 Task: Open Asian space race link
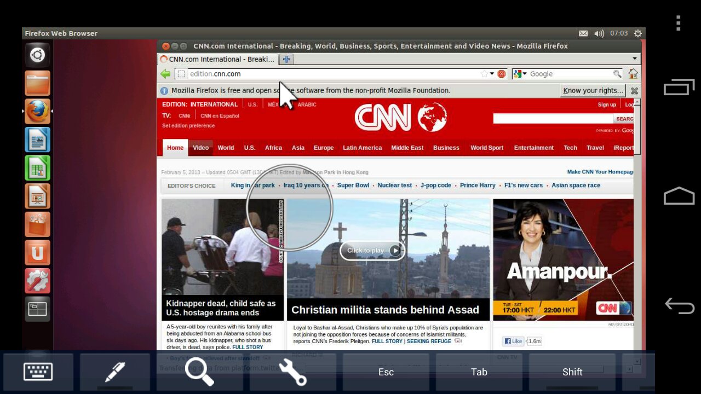[576, 186]
